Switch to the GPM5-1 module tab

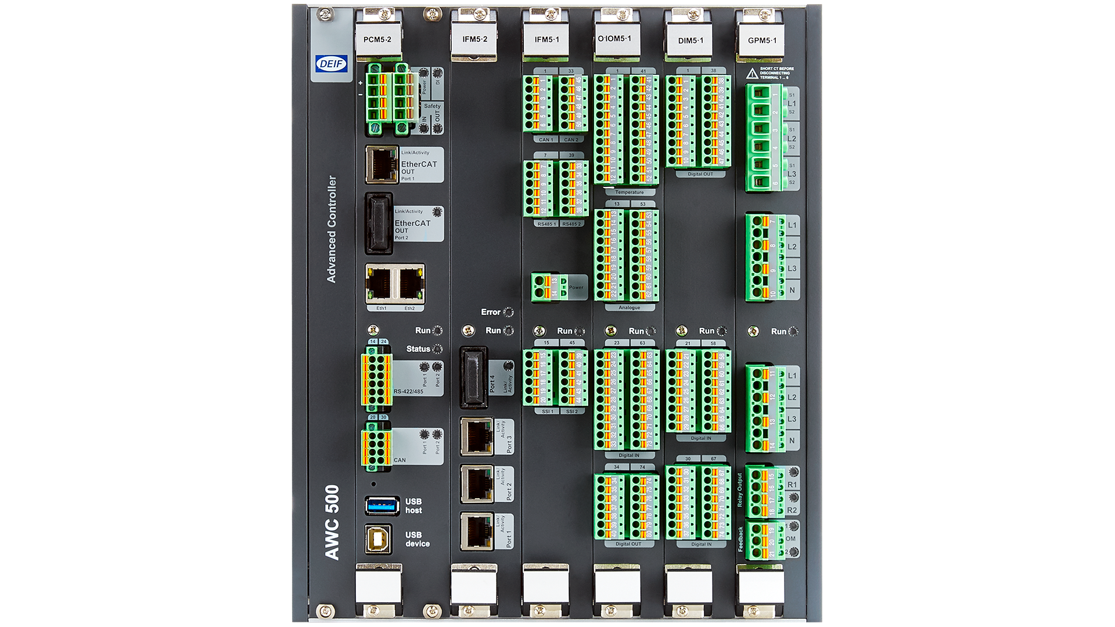coord(762,41)
